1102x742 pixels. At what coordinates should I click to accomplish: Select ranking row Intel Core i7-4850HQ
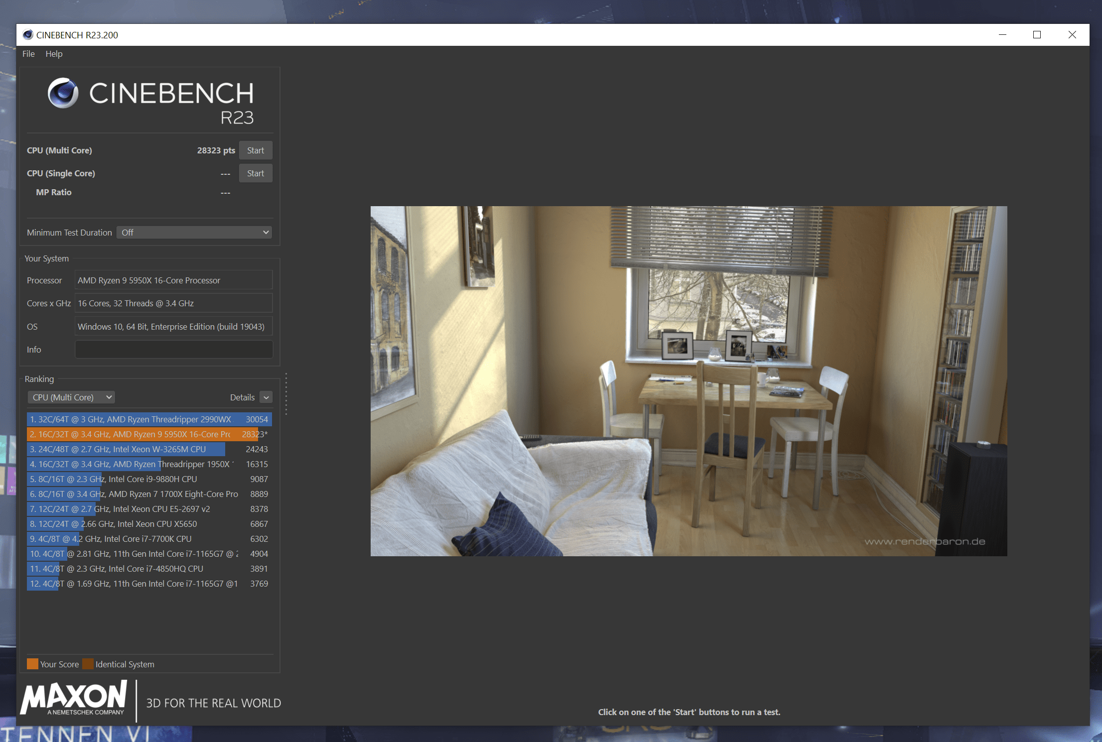click(149, 569)
